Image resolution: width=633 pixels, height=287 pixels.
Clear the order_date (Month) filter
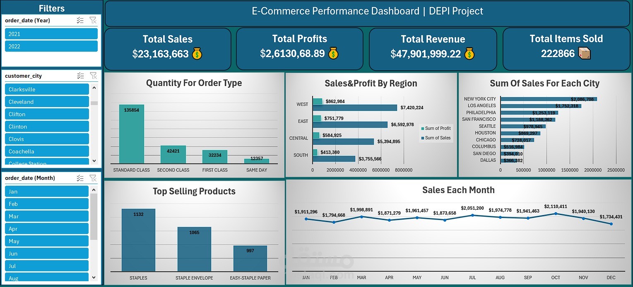(94, 178)
